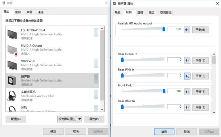Select the SteelSeries Arctis 7 Chat headset icon
The width and height of the screenshot is (221, 137).
pos(12,96)
